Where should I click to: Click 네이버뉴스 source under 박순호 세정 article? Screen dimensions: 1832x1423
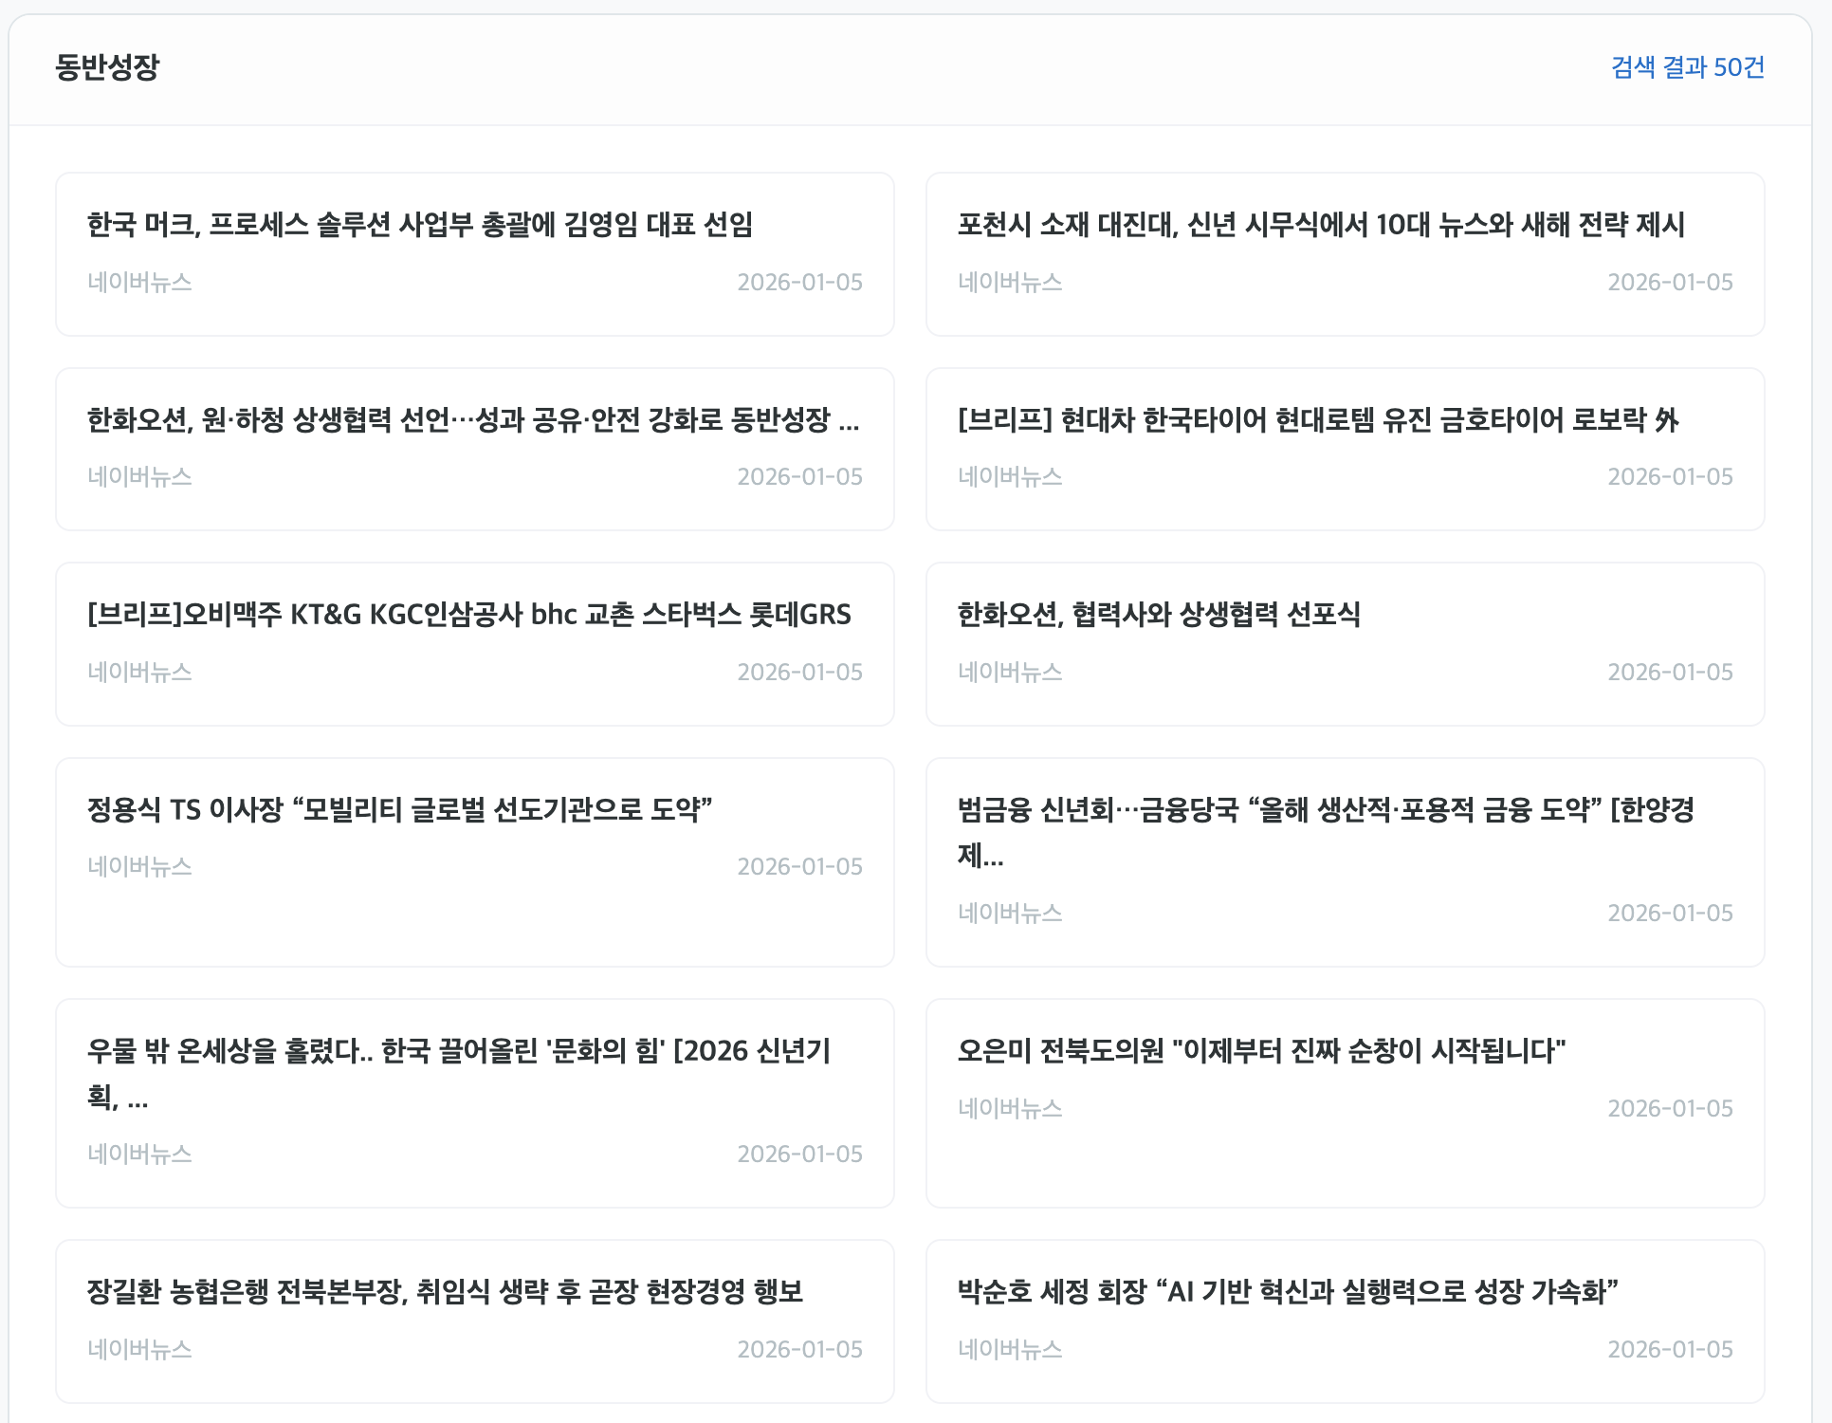point(1010,1349)
